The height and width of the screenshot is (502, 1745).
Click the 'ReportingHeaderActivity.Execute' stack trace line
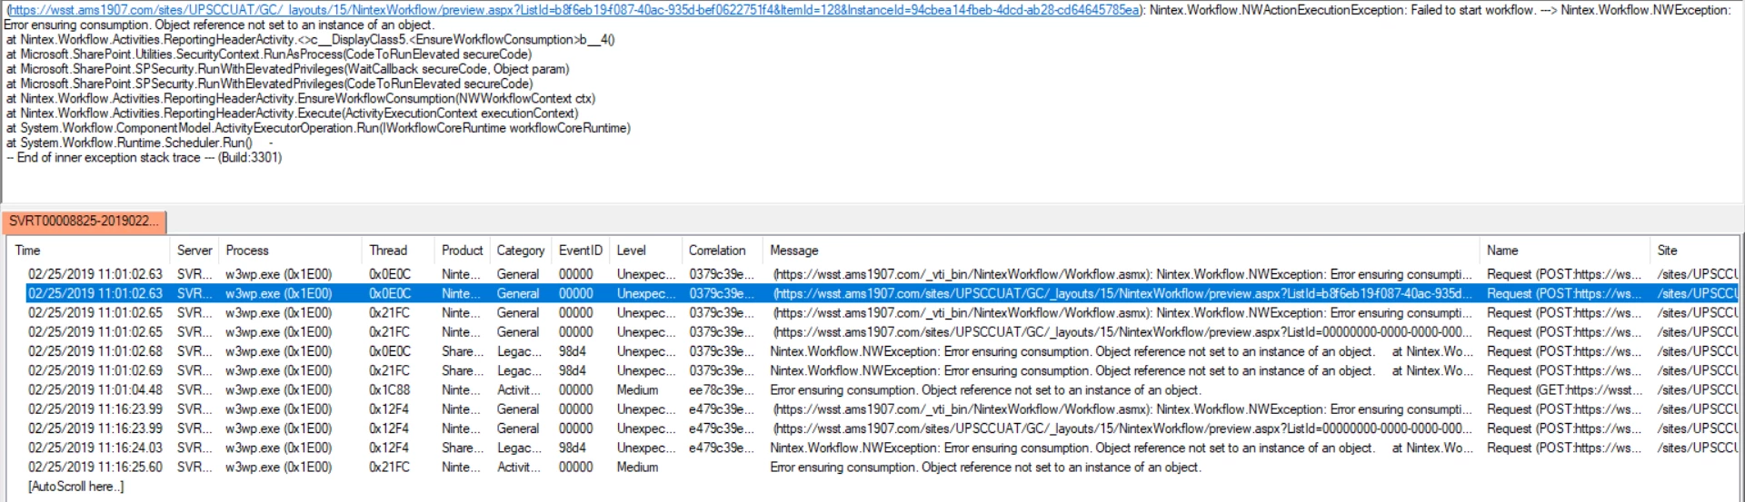pos(292,113)
